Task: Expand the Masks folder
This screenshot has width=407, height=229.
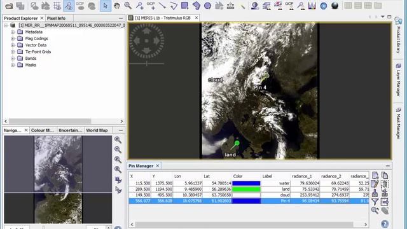Action: 13,65
